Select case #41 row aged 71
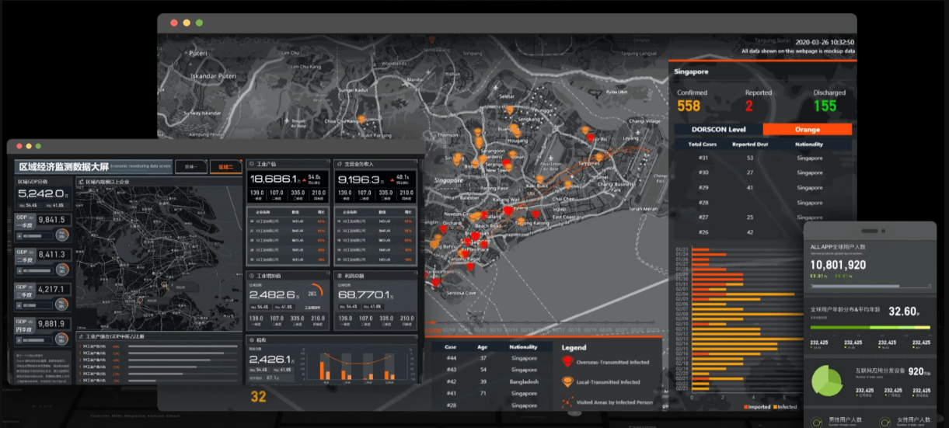 [491, 393]
